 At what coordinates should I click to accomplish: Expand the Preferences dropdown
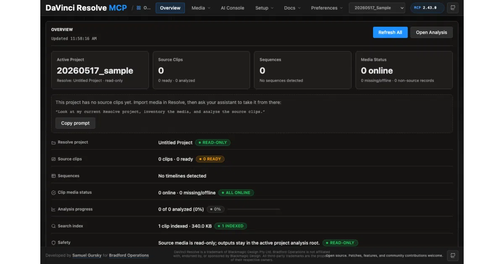(327, 8)
